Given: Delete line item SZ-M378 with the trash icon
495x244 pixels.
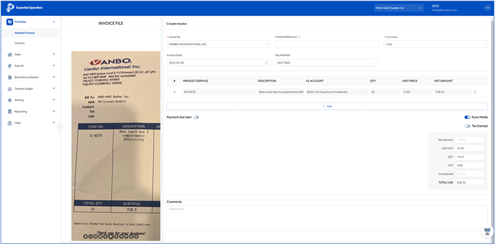Looking at the screenshot, I should [475, 92].
